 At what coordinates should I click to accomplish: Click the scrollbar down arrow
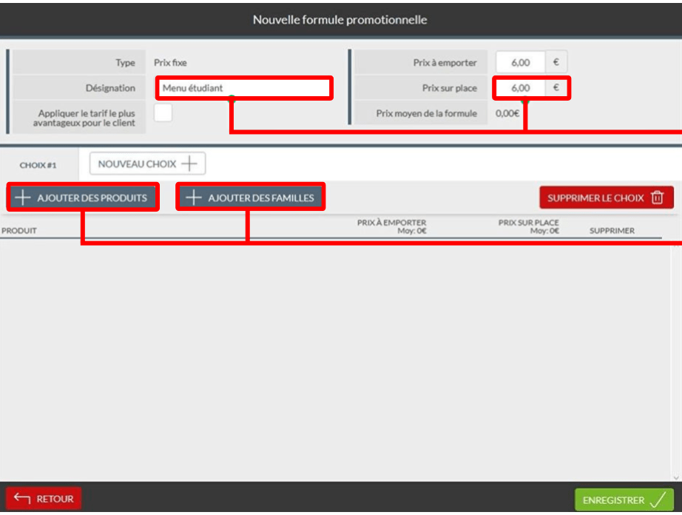677,477
